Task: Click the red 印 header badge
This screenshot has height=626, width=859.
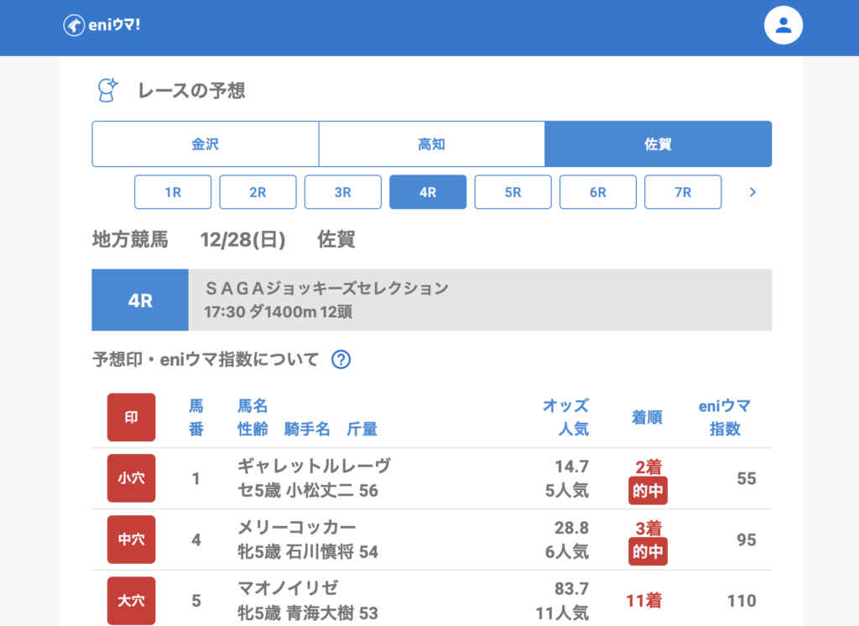Action: 131,417
